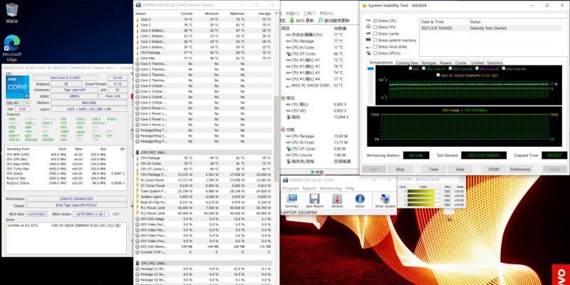Viewport: 570px width, 285px height.
Task: Enable Stress cache checkbox
Action: [375, 33]
